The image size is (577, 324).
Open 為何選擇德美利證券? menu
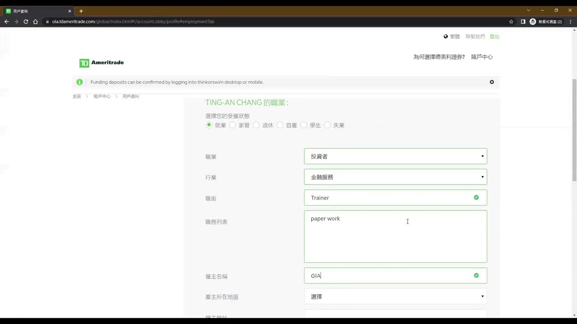[439, 57]
